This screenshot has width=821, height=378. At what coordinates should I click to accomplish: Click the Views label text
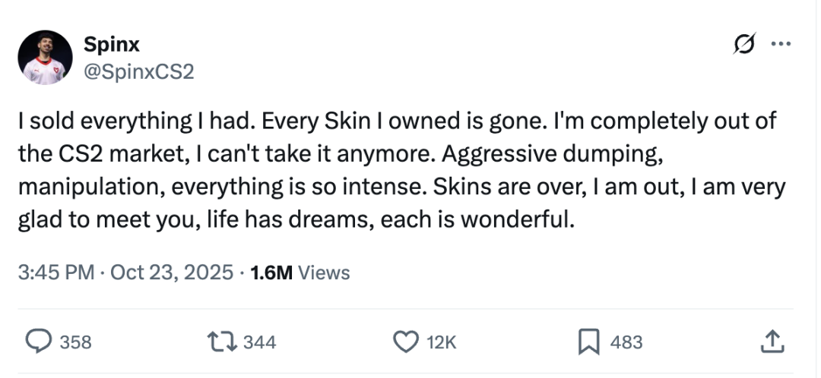(324, 272)
